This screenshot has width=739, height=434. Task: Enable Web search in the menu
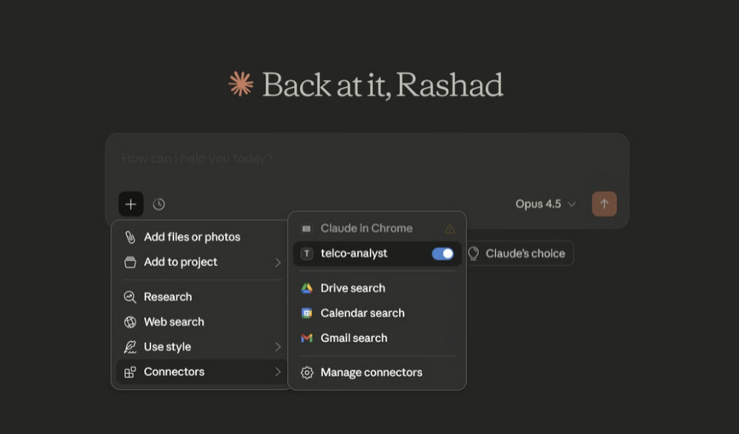tap(174, 321)
